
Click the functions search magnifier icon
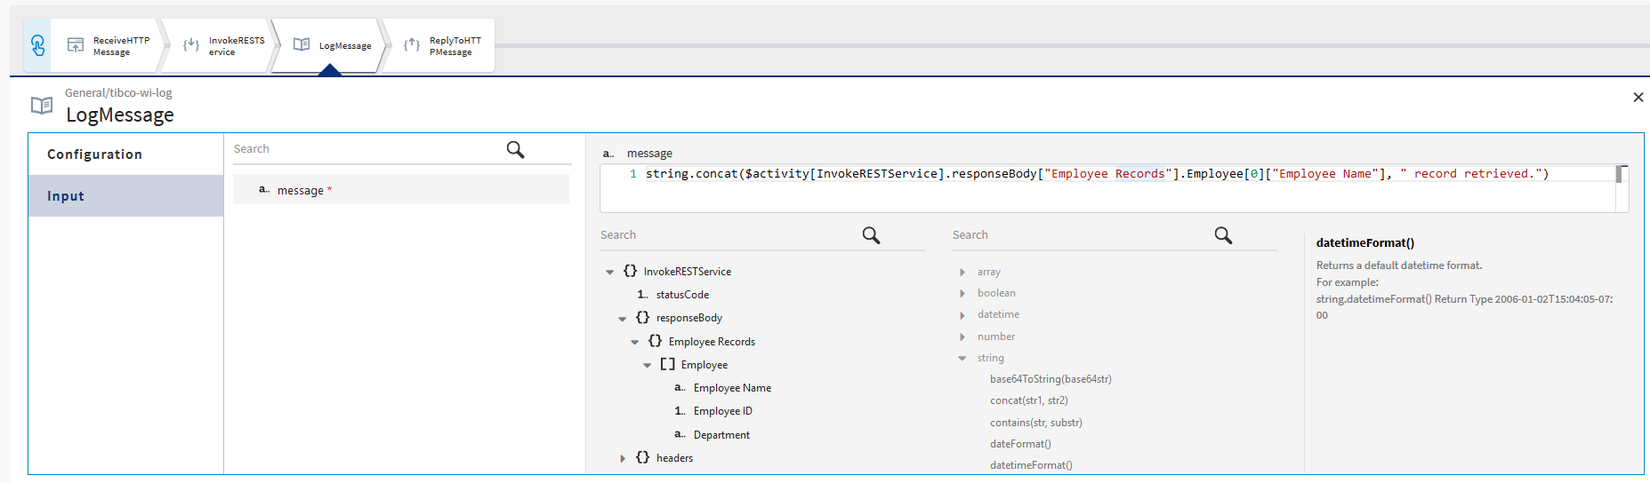(1223, 235)
